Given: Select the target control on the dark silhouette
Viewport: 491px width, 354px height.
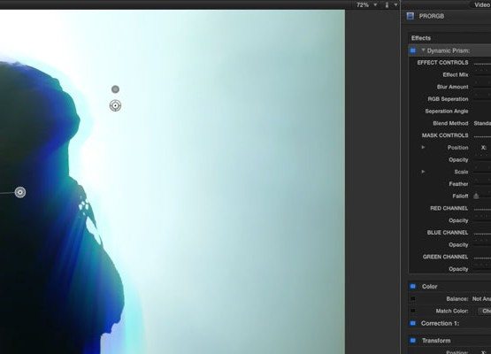Looking at the screenshot, I should click(x=20, y=192).
